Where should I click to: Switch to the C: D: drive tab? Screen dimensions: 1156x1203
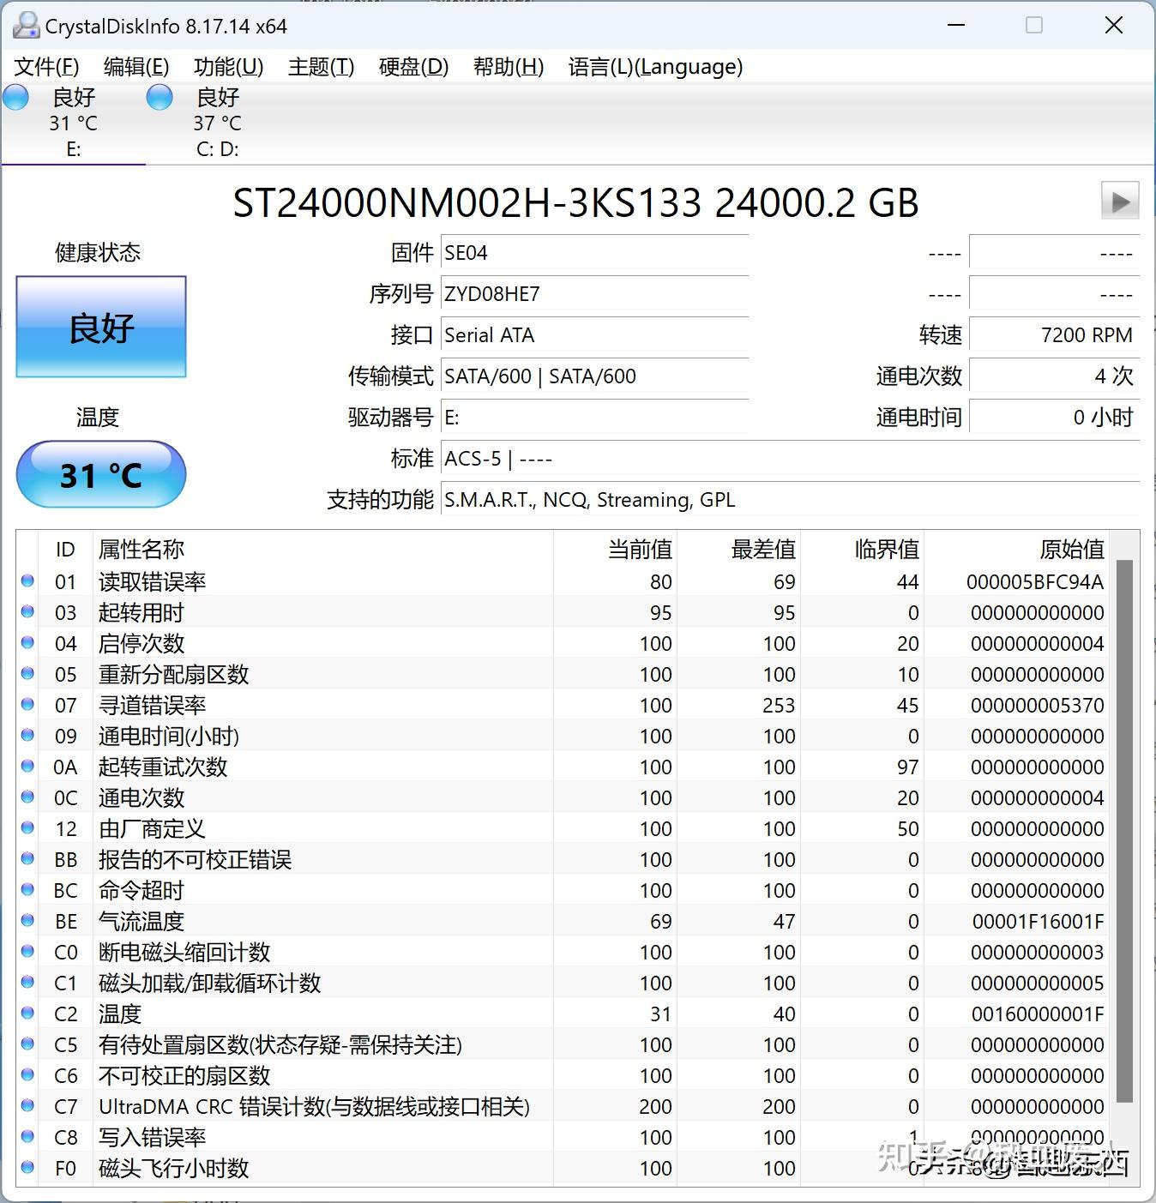pyautogui.click(x=214, y=120)
